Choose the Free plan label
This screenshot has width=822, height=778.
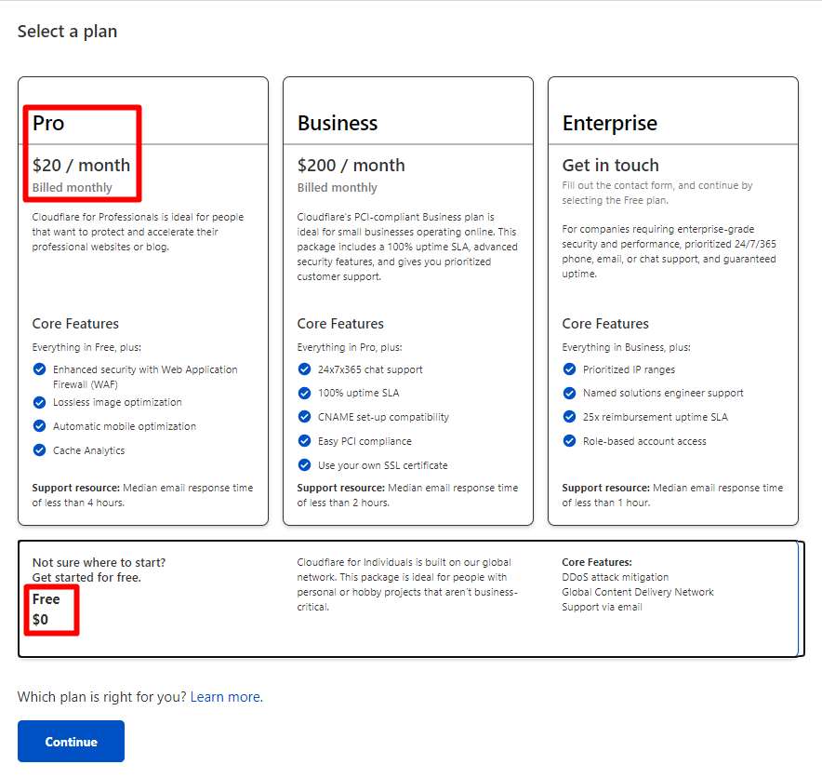pos(46,599)
